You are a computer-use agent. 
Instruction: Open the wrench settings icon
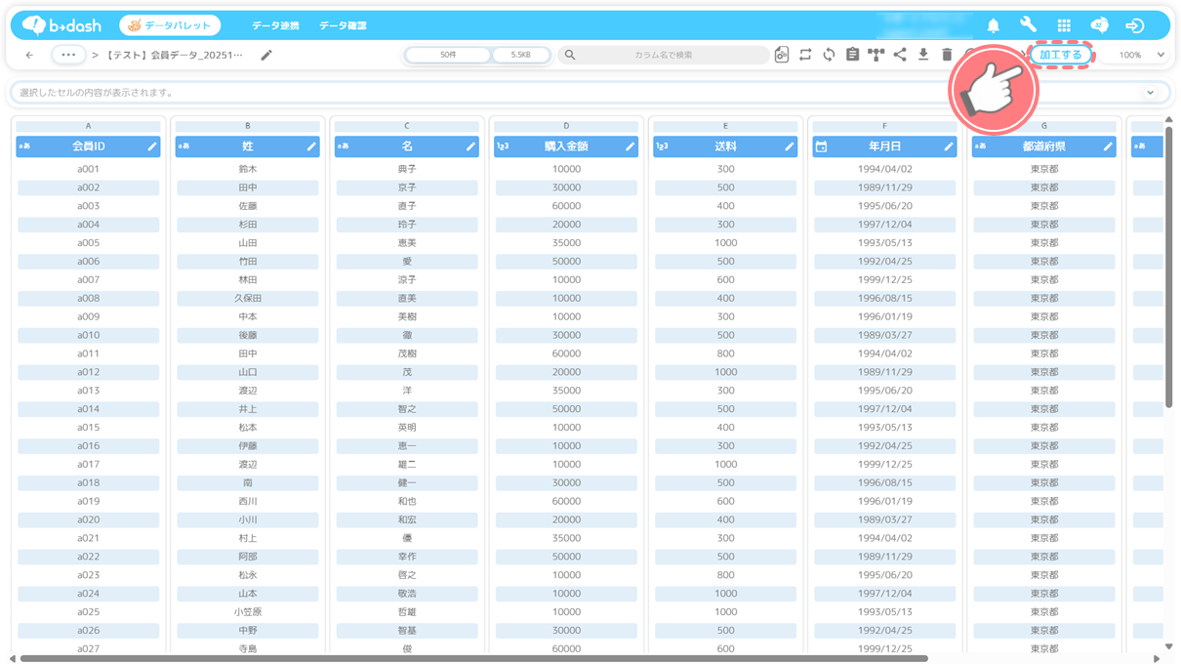(1028, 25)
